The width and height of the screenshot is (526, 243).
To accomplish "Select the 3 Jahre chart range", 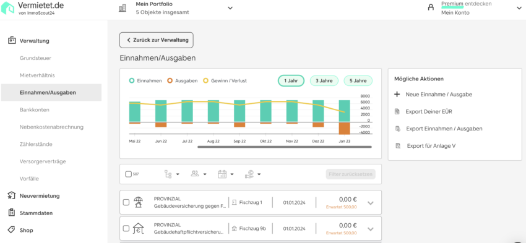I will 324,81.
